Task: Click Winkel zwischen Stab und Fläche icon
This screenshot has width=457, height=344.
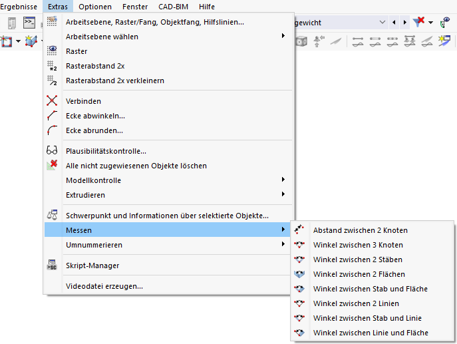Action: pyautogui.click(x=299, y=289)
